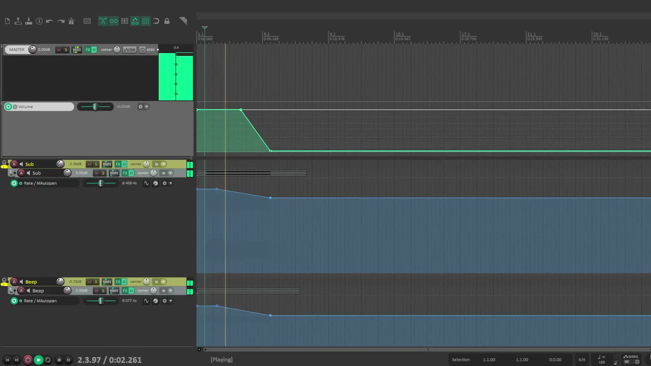The height and width of the screenshot is (366, 651).
Task: Mute the first Sub folder track
Action: (89, 164)
